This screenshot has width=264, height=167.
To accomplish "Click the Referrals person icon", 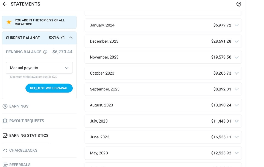I will tap(5, 165).
